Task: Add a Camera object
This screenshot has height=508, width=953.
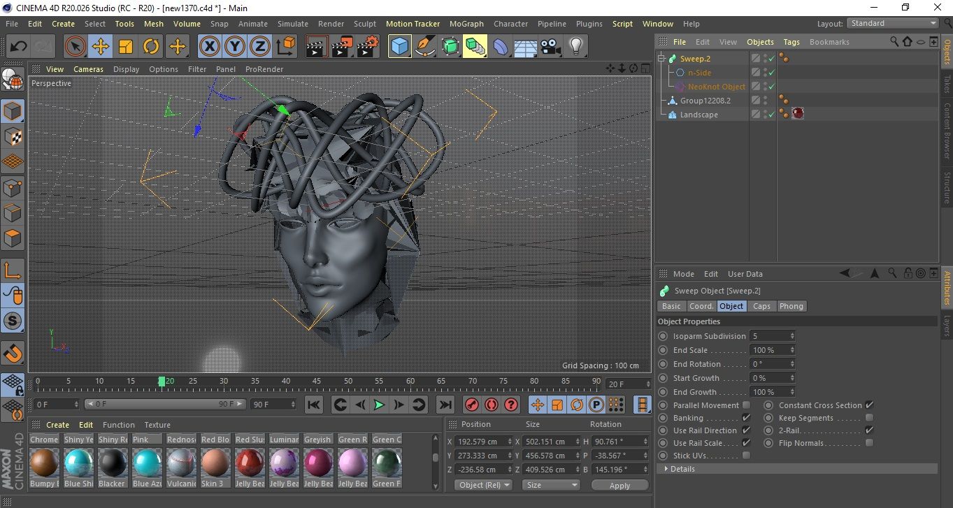Action: [x=550, y=47]
